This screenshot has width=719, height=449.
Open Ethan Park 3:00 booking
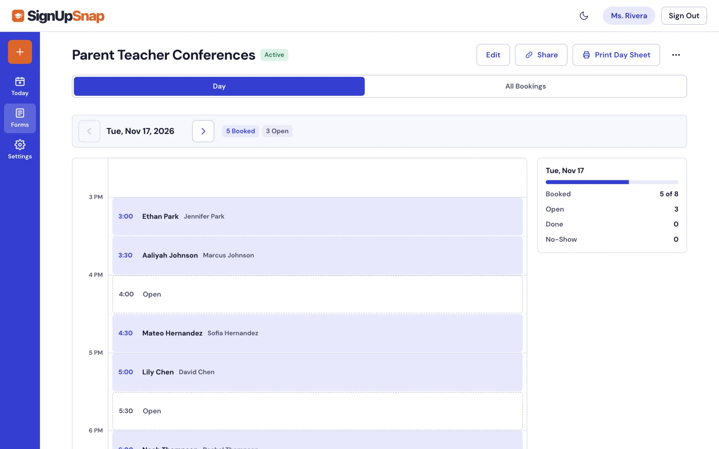click(x=317, y=217)
